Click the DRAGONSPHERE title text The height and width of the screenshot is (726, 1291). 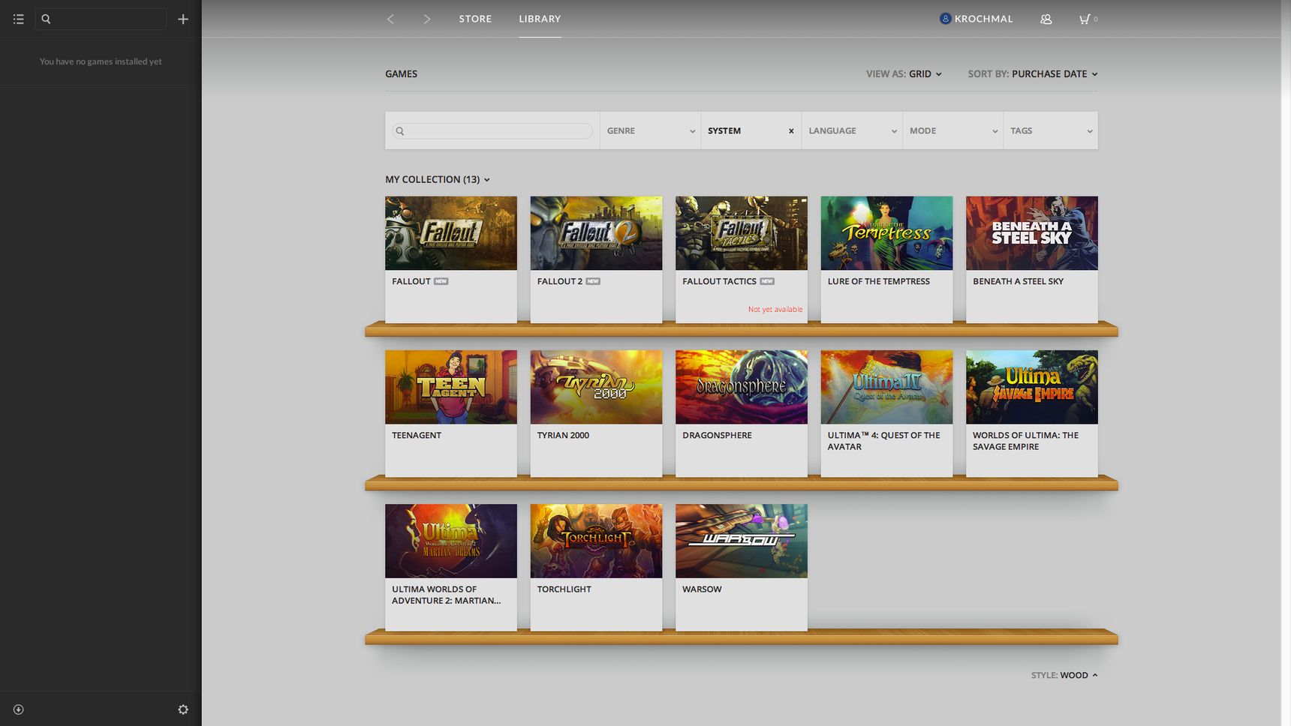[717, 435]
